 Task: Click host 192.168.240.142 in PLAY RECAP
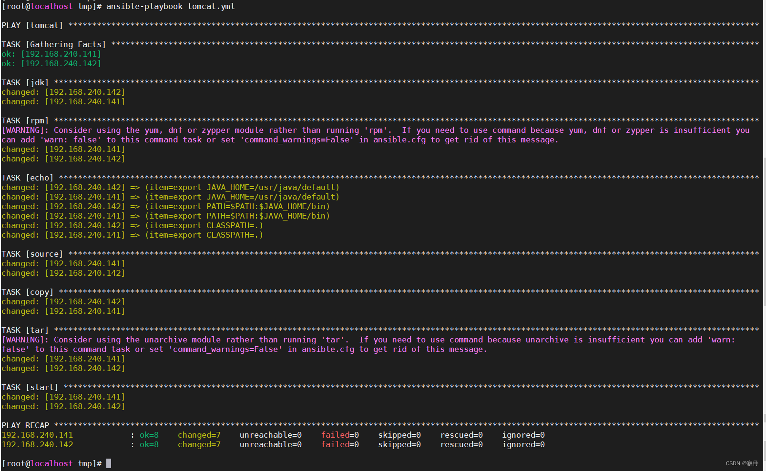pos(37,445)
